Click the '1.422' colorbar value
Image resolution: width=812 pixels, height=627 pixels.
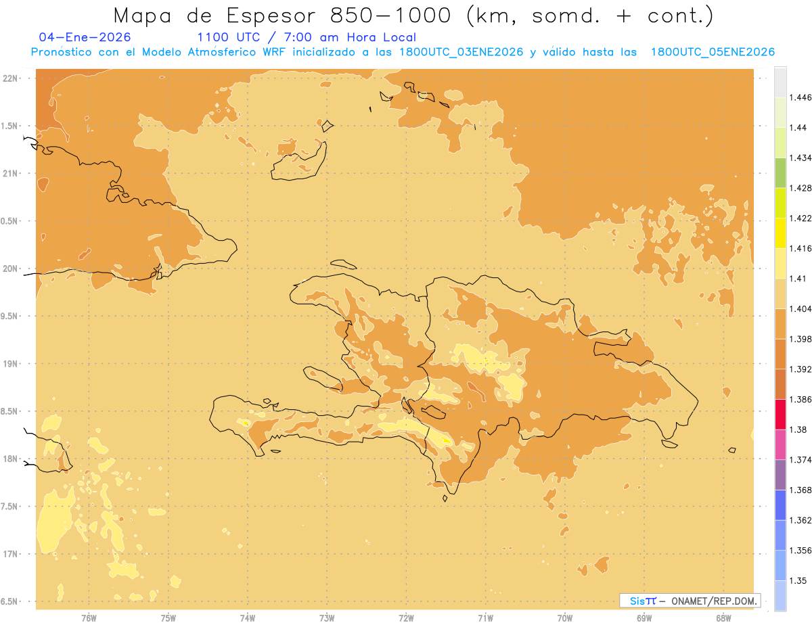801,218
